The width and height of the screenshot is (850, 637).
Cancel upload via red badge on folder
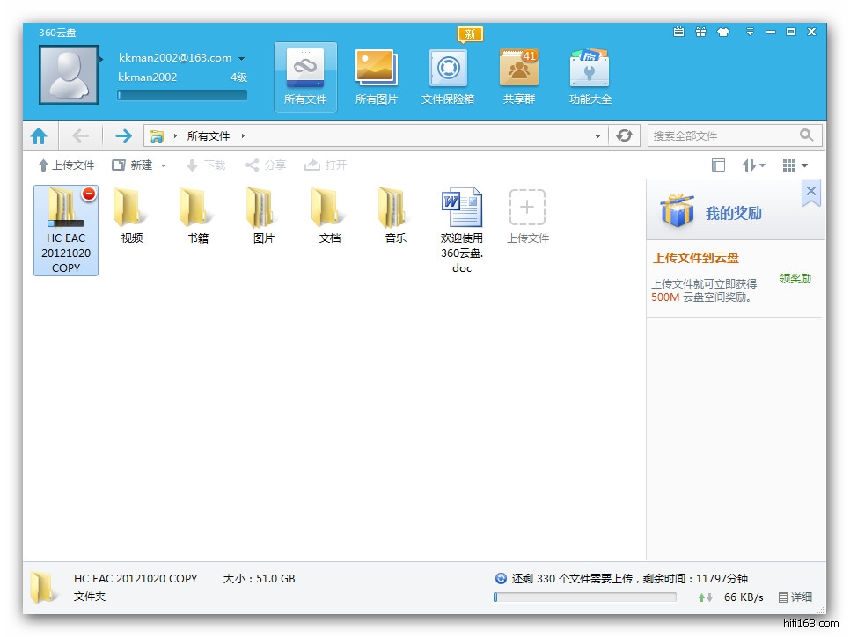(x=89, y=194)
